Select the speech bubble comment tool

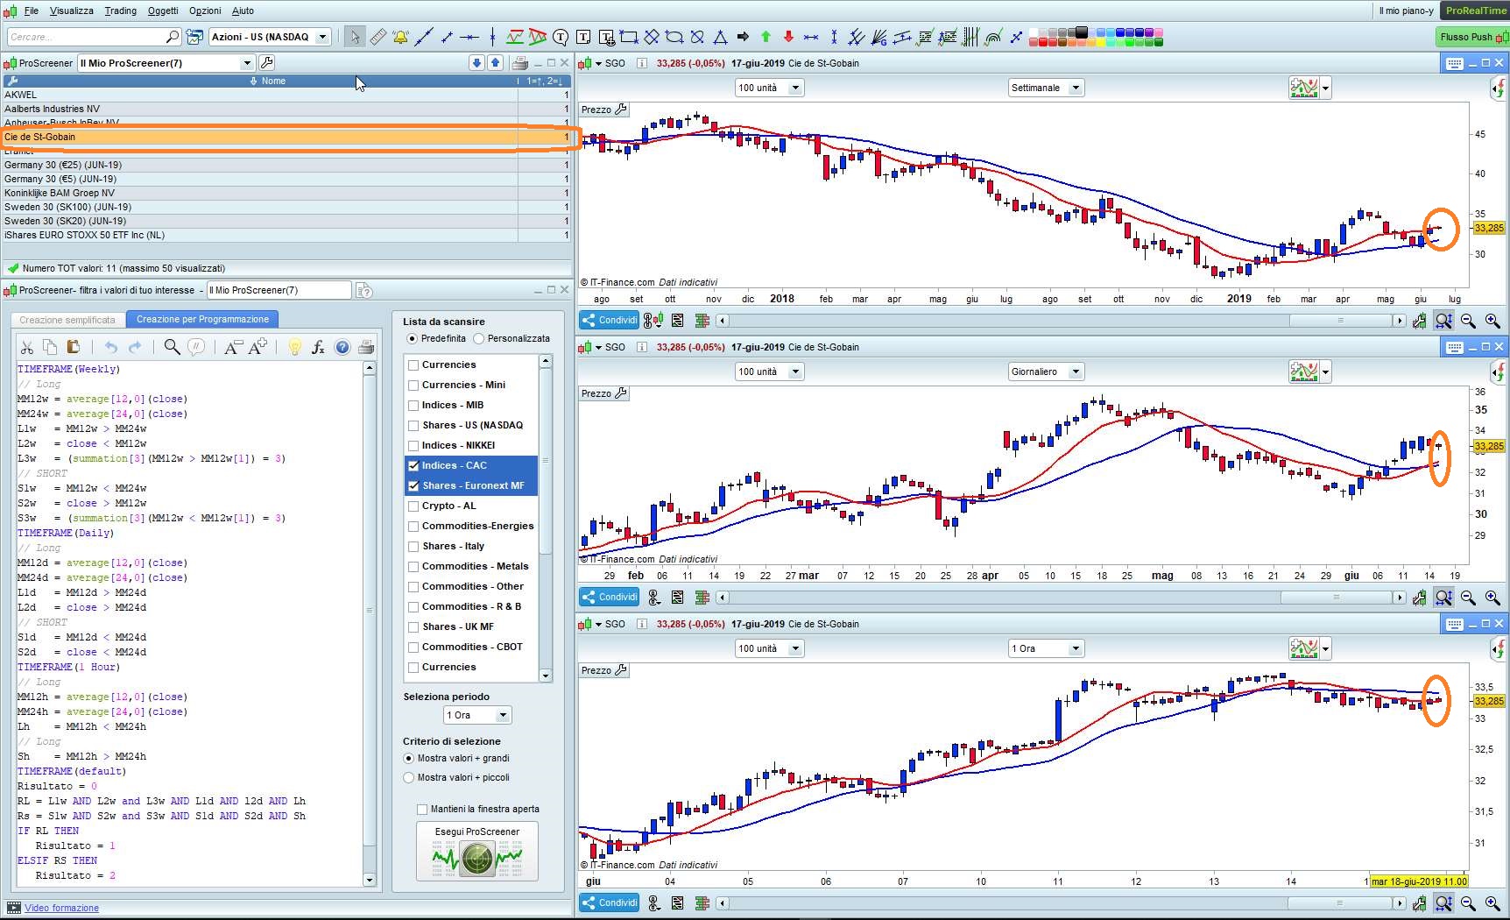561,37
